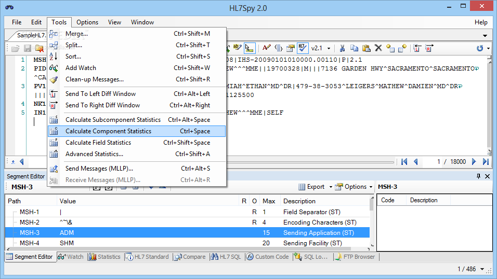Switch to the HL7 Standard tab
Viewport: 497px width, 279px height.
click(x=148, y=257)
